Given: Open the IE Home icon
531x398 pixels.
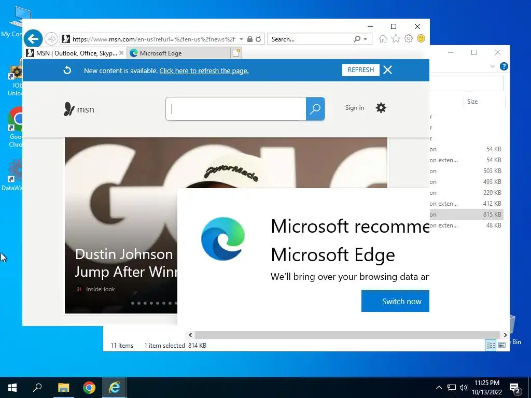Looking at the screenshot, I should (383, 38).
